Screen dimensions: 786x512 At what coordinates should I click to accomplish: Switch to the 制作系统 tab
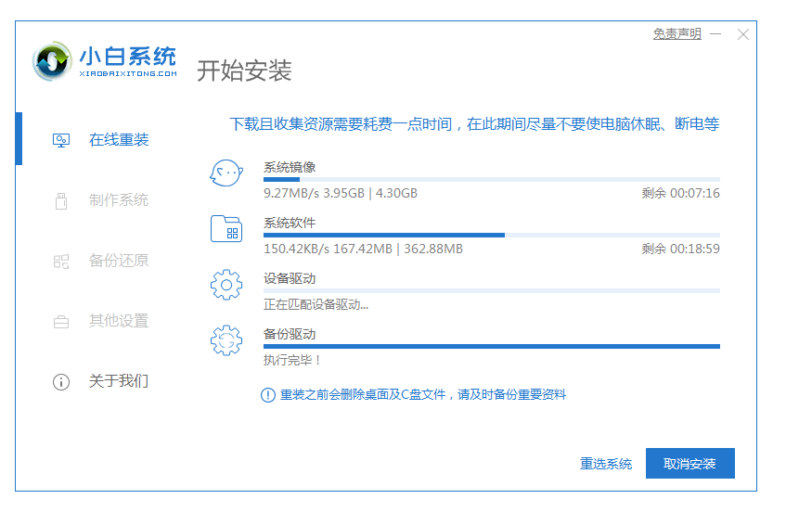[x=119, y=200]
